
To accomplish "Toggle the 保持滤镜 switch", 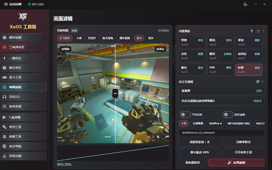I will click(x=228, y=114).
